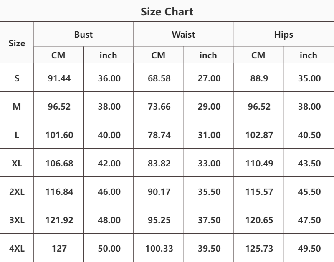Click the XL size row label
This screenshot has height=262, width=334.
(17, 164)
